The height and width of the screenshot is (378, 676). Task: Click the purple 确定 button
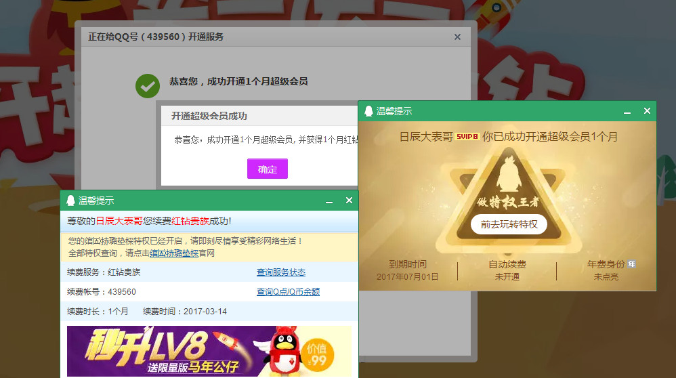tap(268, 169)
